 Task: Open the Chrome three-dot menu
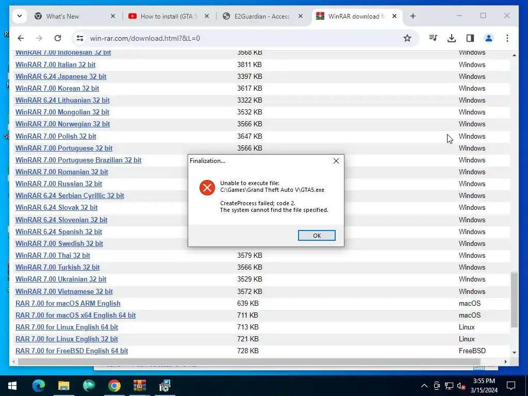(x=507, y=38)
